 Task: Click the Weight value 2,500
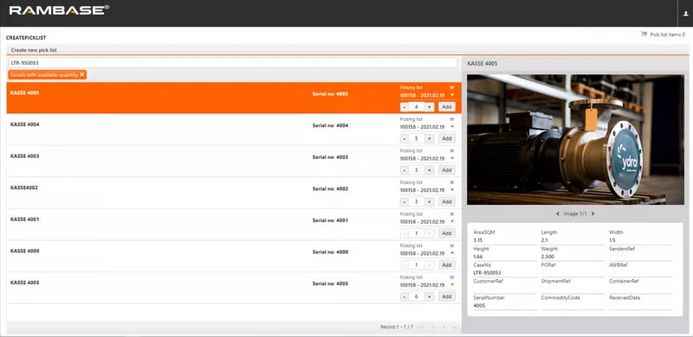pyautogui.click(x=547, y=257)
